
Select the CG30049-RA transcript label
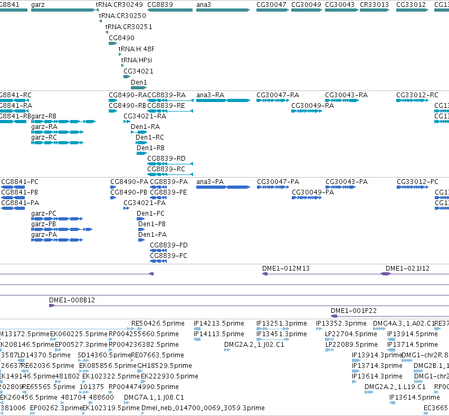pos(312,106)
